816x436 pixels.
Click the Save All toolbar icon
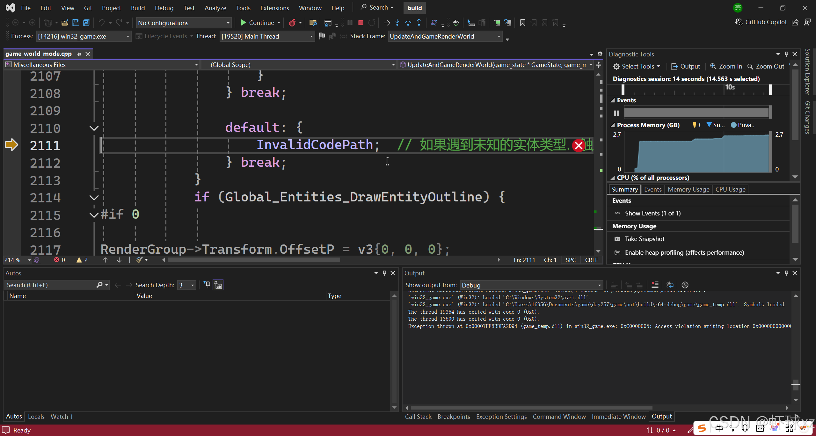click(x=87, y=23)
